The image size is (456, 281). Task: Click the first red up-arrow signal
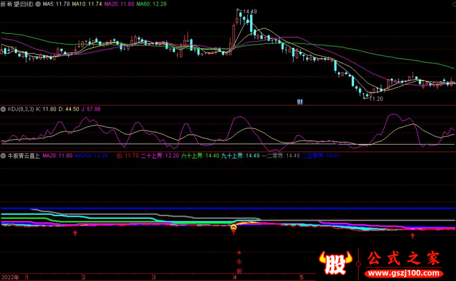[75, 233]
